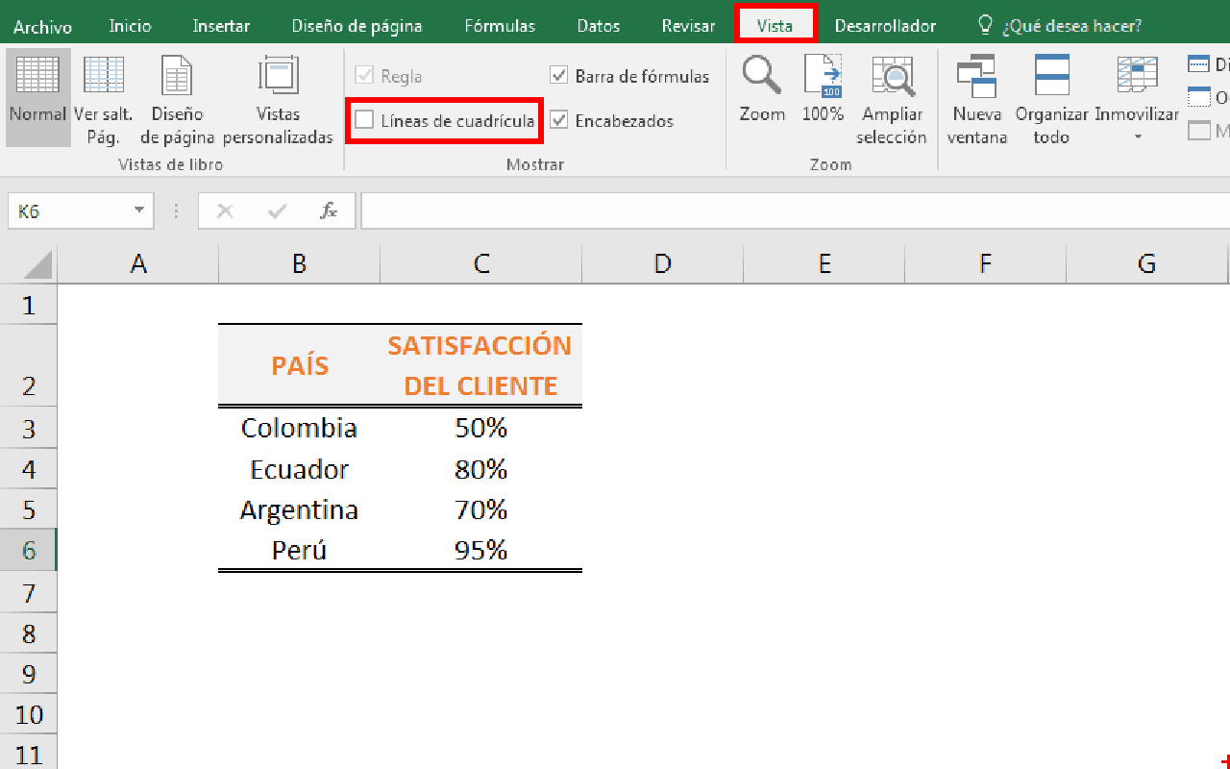This screenshot has width=1230, height=769.
Task: Select the 50% cell
Action: point(481,428)
